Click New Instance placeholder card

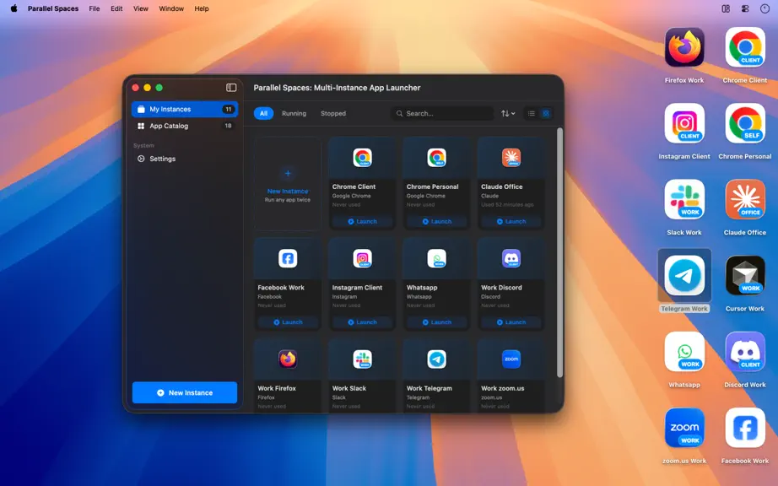coord(288,183)
